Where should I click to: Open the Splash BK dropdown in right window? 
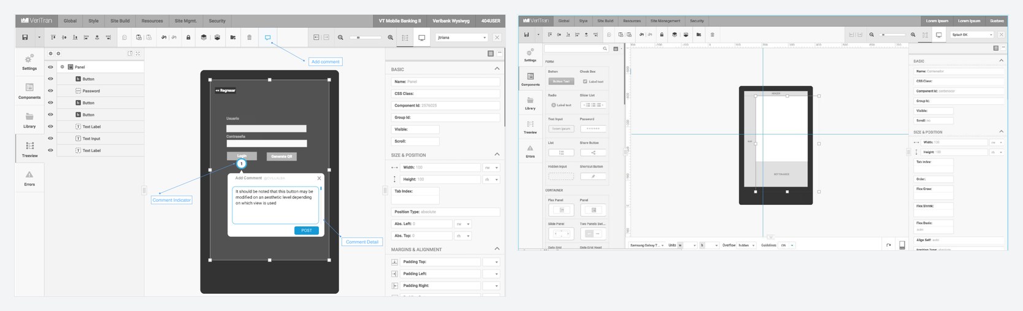point(972,34)
